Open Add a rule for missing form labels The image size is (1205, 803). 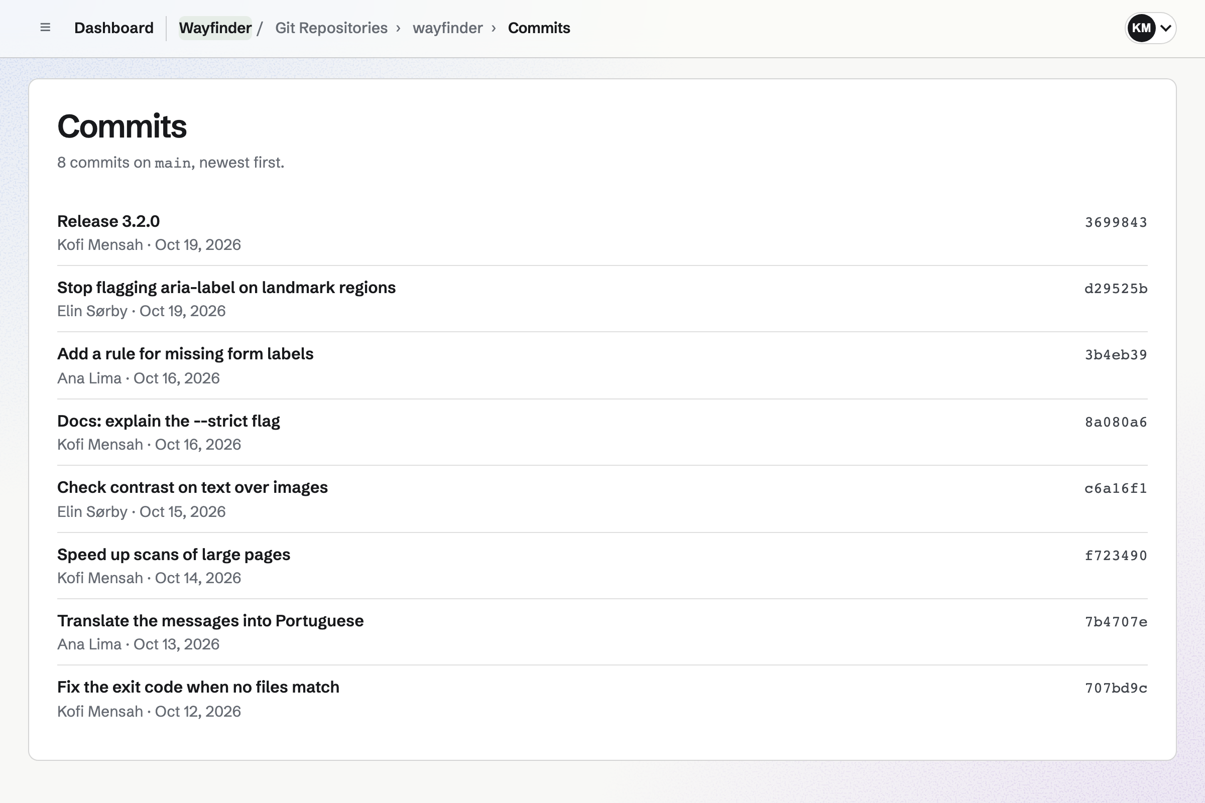point(185,354)
